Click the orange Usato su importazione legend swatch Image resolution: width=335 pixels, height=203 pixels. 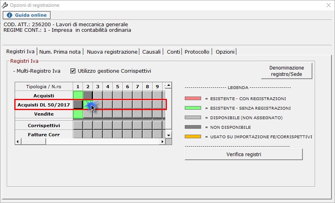point(193,137)
